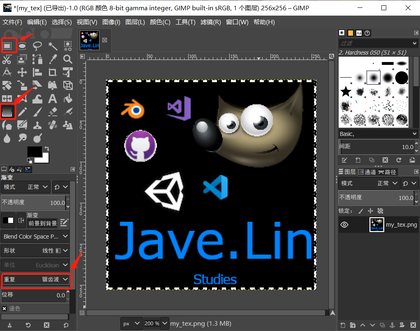Select the Gradient tool
Image resolution: width=420 pixels, height=331 pixels.
(7, 112)
